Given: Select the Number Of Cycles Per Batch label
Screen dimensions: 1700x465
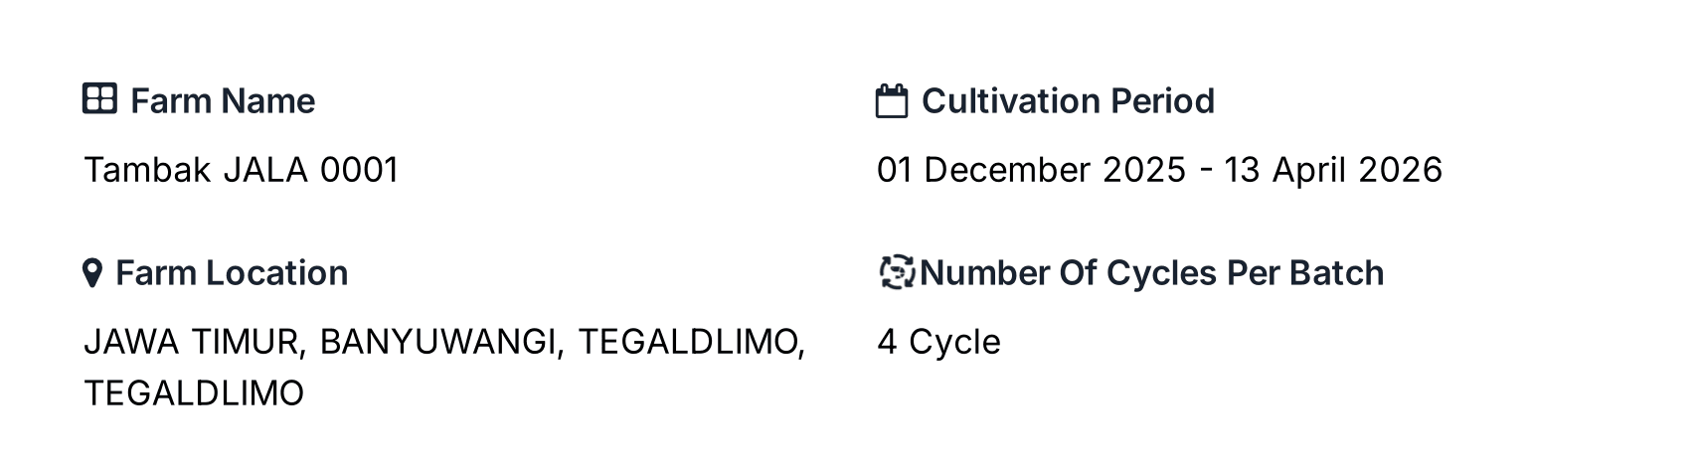Looking at the screenshot, I should coord(1151,273).
